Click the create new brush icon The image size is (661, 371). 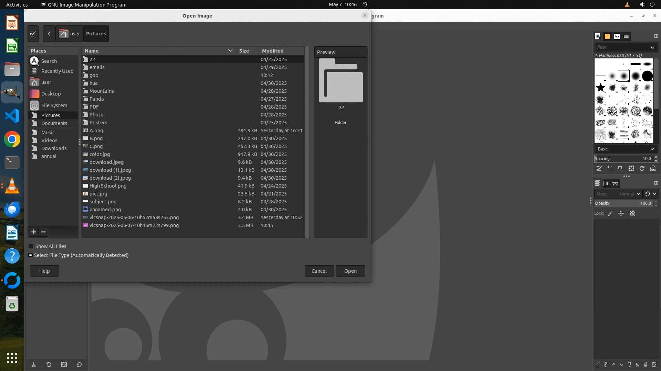[610, 168]
